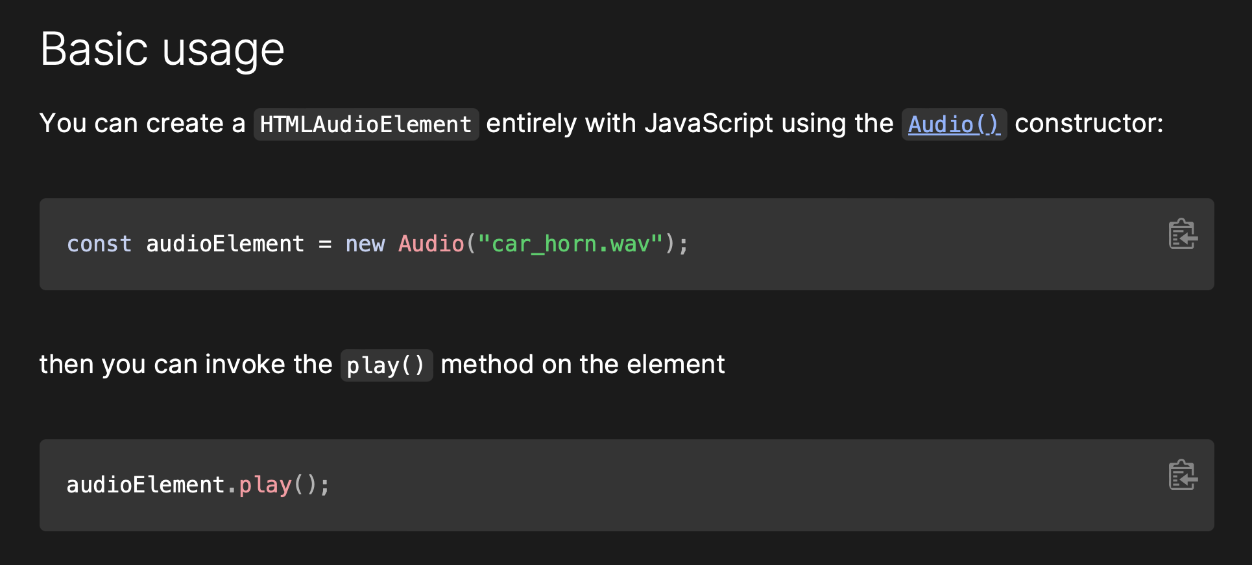
Task: Click audioElement variable in the const declaration
Action: click(224, 244)
